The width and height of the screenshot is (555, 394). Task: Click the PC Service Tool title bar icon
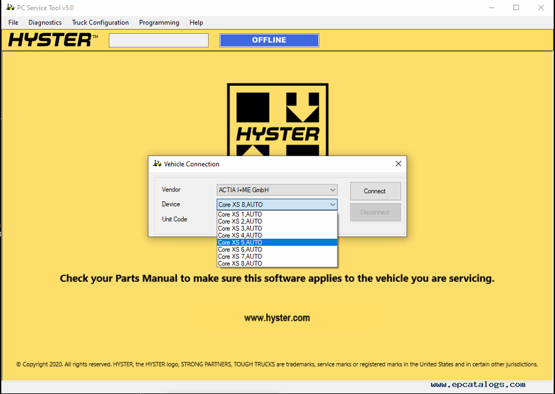(9, 8)
